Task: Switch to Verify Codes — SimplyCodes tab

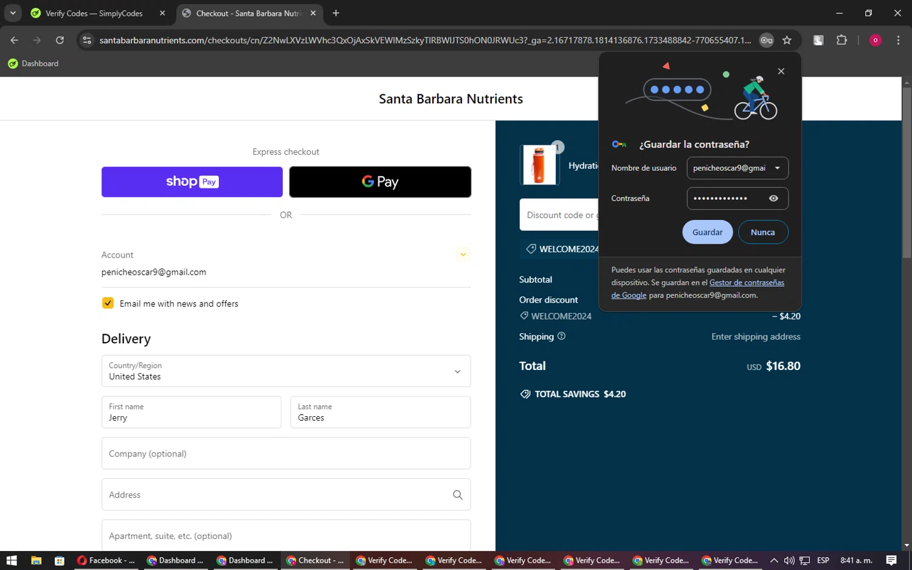Action: pyautogui.click(x=94, y=13)
